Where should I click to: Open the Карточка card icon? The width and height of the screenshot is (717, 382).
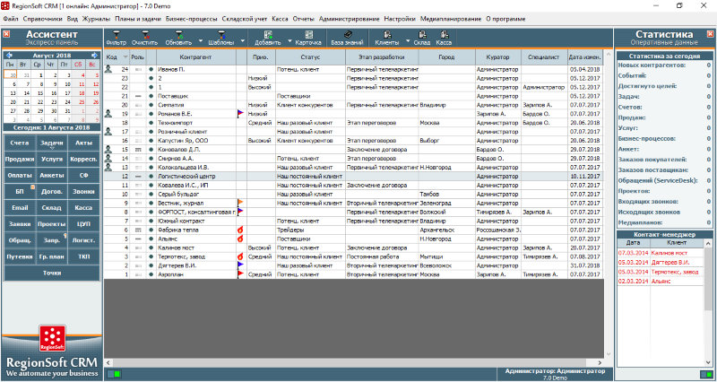tap(308, 37)
